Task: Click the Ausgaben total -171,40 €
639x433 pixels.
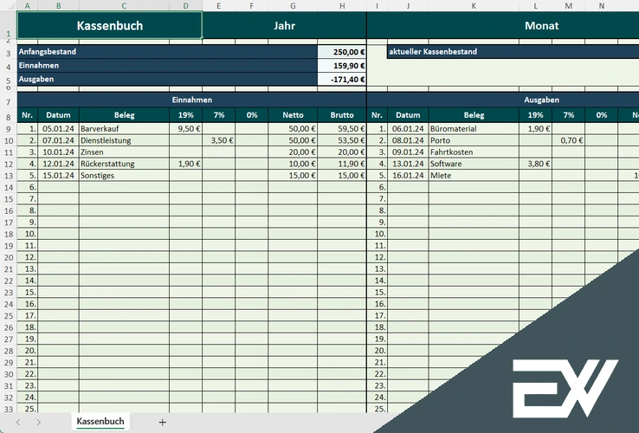Action: pyautogui.click(x=342, y=80)
